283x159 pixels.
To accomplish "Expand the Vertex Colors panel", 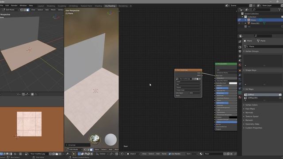I will tap(251, 105).
